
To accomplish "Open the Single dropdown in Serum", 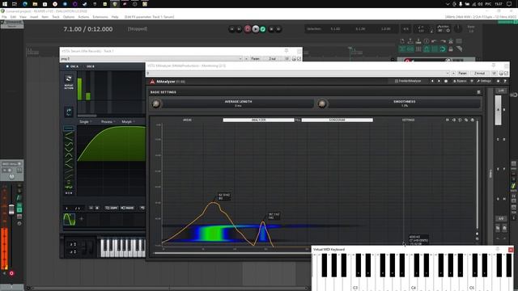I will tap(85, 122).
